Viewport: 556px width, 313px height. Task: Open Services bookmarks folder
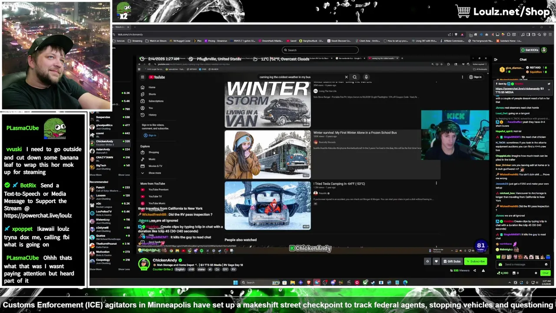pos(119,41)
